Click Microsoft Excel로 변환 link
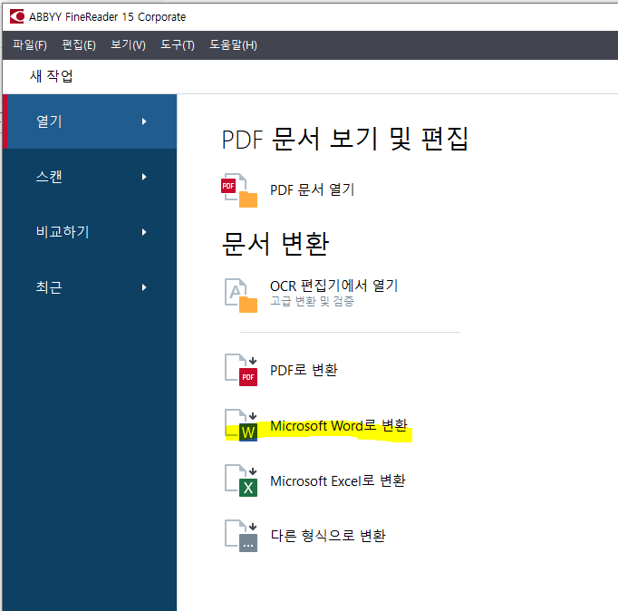 338,480
